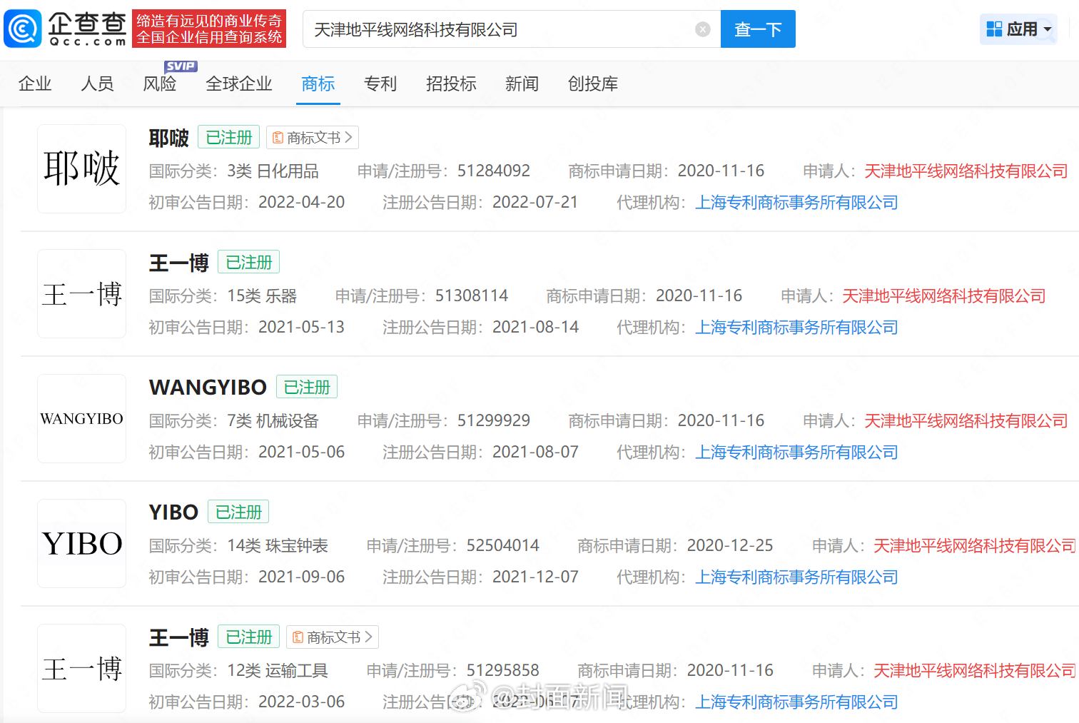This screenshot has height=723, width=1079.
Task: Switch to the 专利 tab
Action: (380, 84)
